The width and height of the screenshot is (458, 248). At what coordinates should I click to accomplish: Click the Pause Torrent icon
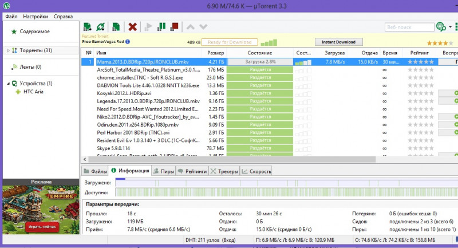(161, 27)
